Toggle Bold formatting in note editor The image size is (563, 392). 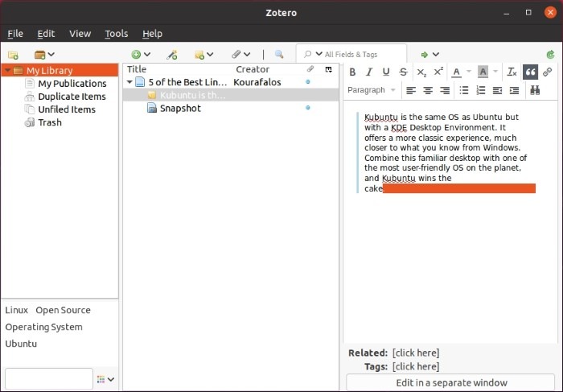(352, 72)
